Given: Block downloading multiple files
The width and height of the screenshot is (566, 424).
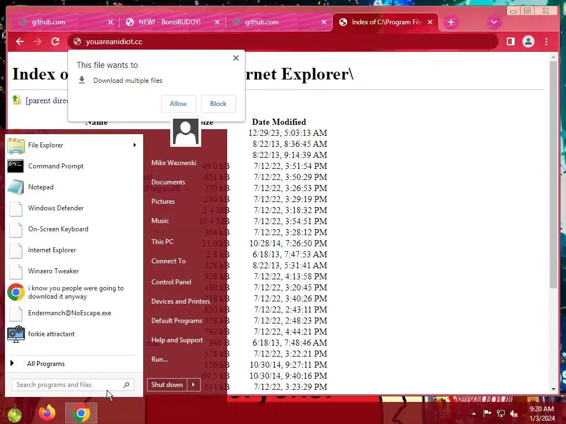Looking at the screenshot, I should coord(218,104).
